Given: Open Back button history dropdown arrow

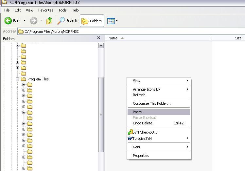Looking at the screenshot, I should coord(25,21).
